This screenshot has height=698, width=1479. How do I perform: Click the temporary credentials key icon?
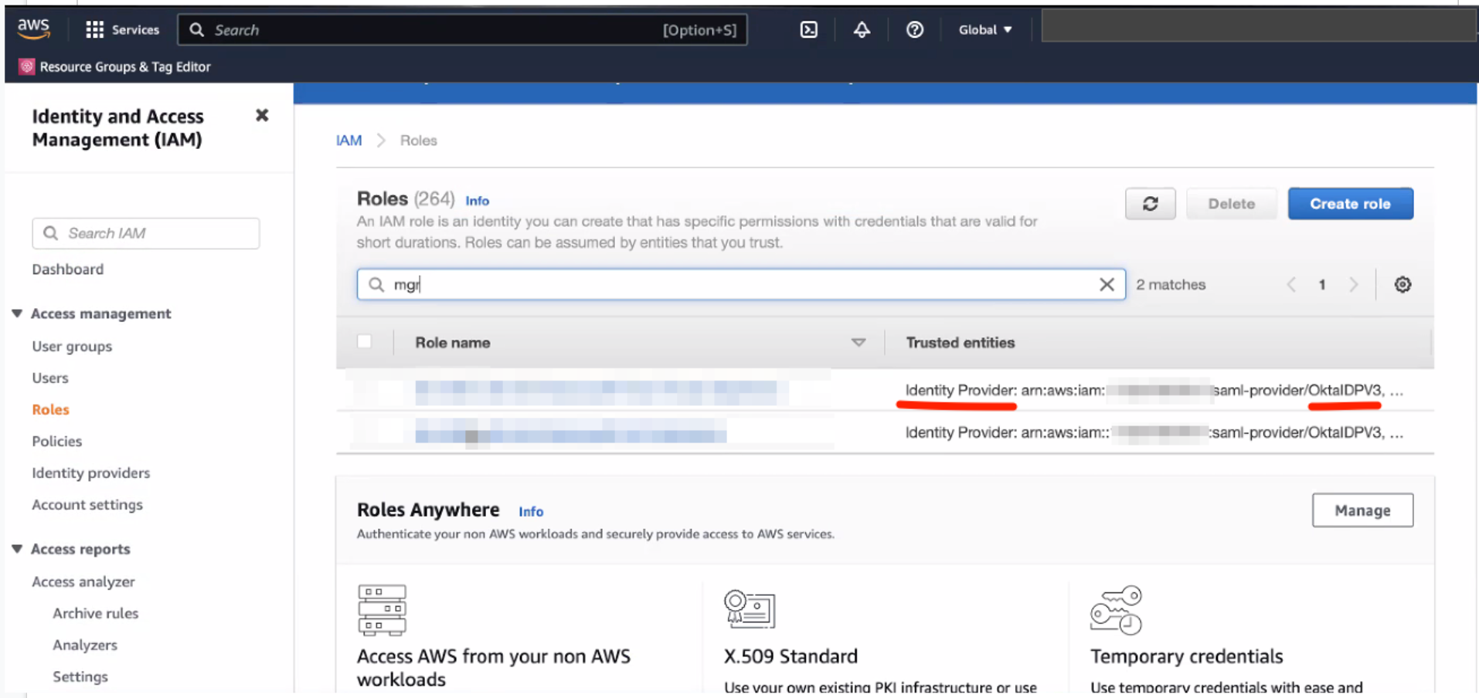coord(1116,610)
